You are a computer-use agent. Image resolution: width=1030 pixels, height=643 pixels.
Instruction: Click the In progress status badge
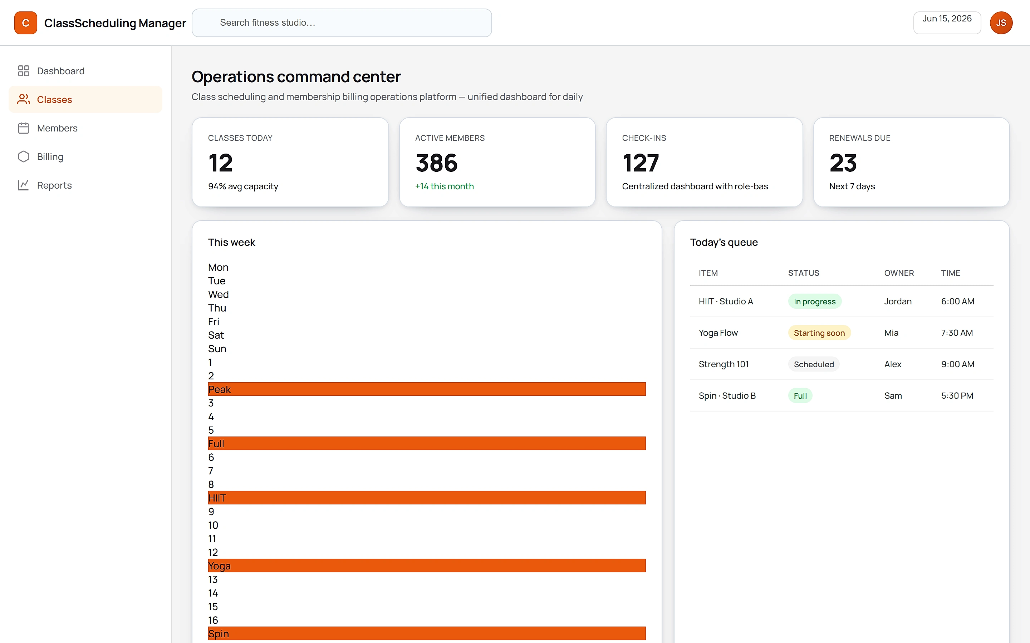click(x=815, y=301)
